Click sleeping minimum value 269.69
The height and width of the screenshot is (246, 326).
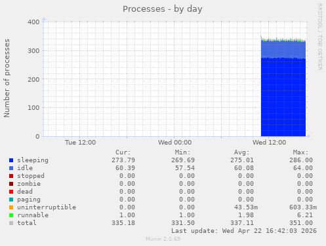(x=183, y=160)
